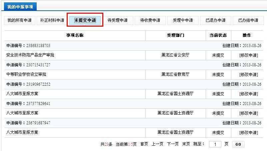This screenshot has width=267, height=151.
Task: Select the highlighted 未提交申请 tab
Action: (85, 20)
